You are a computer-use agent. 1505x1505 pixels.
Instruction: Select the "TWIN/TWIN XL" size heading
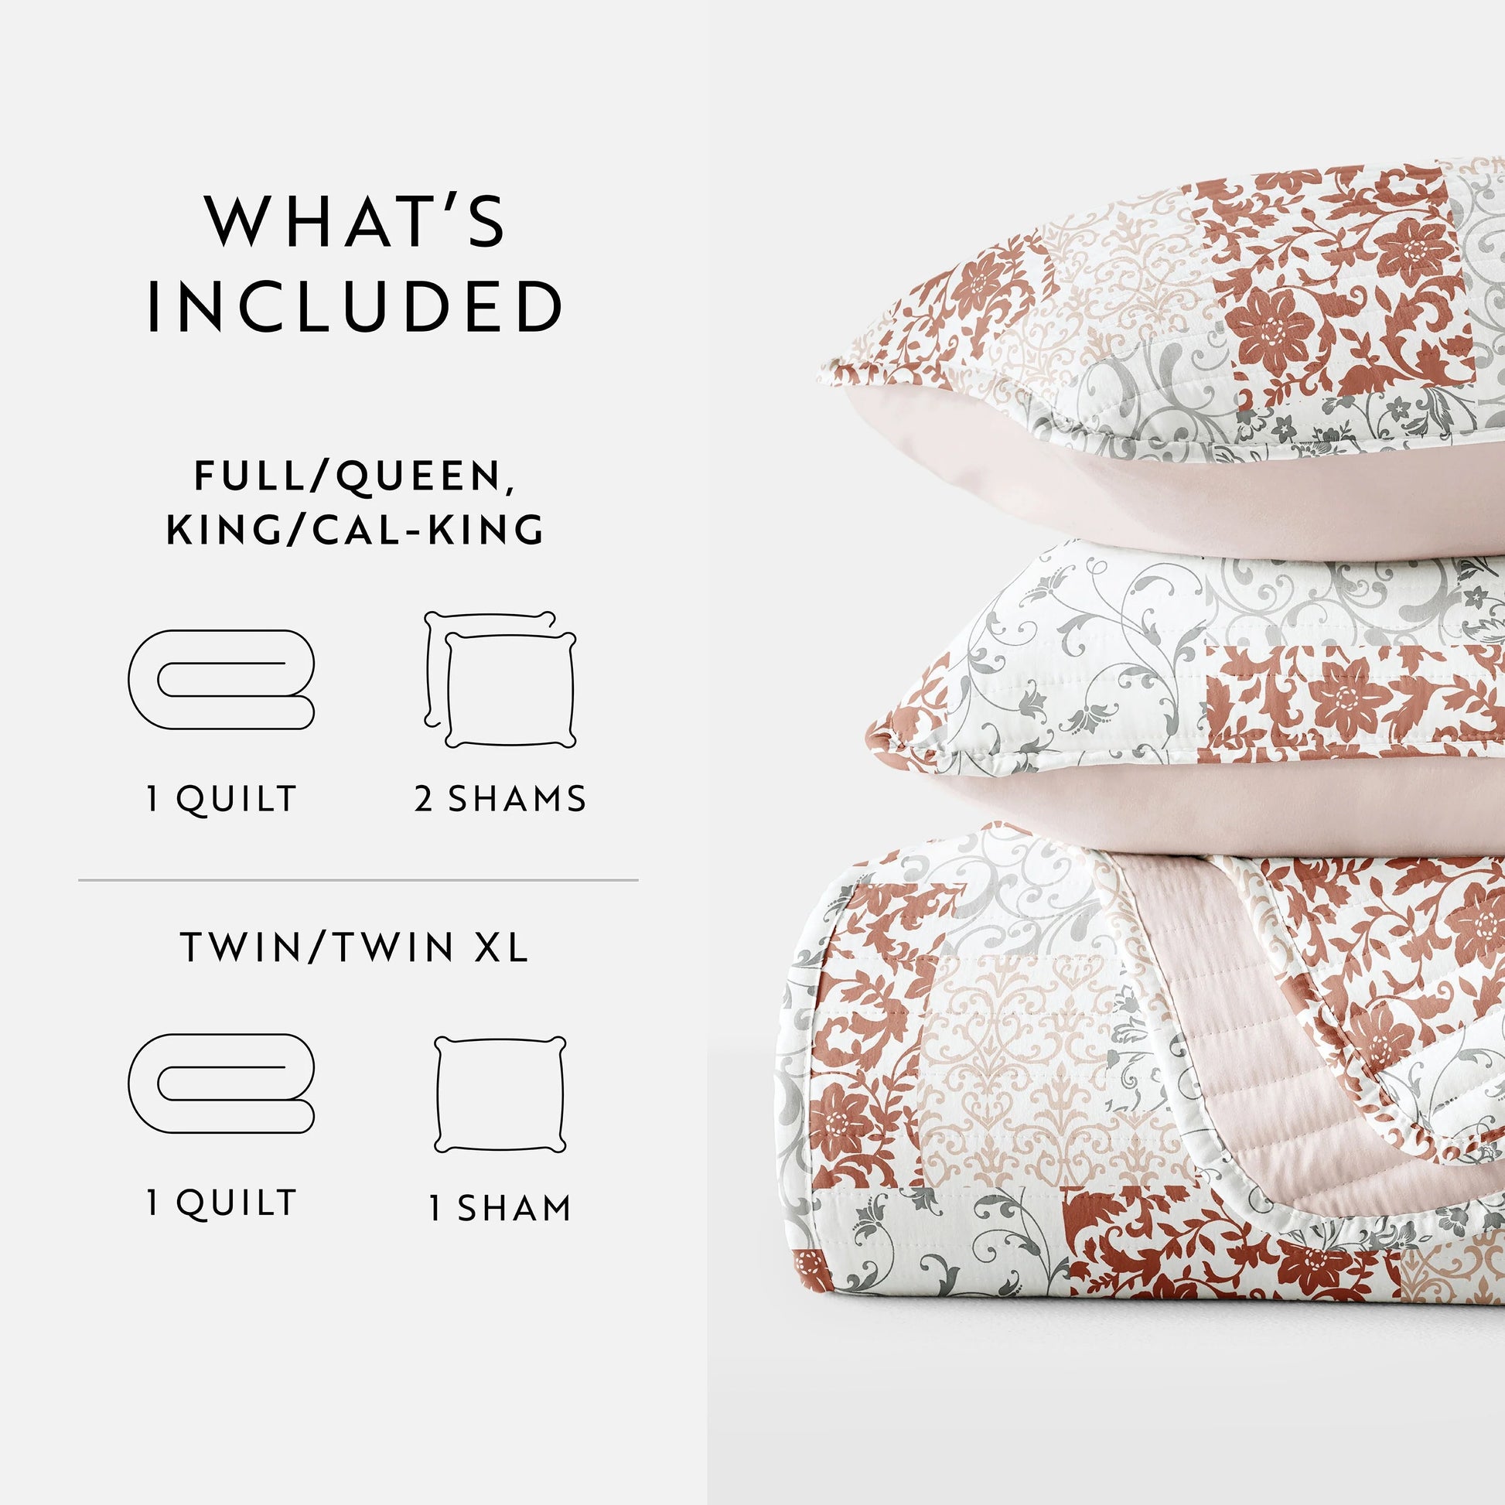coord(355,947)
